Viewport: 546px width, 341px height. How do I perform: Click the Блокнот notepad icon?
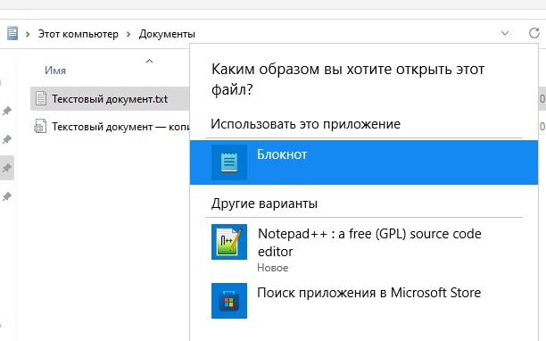(x=229, y=162)
